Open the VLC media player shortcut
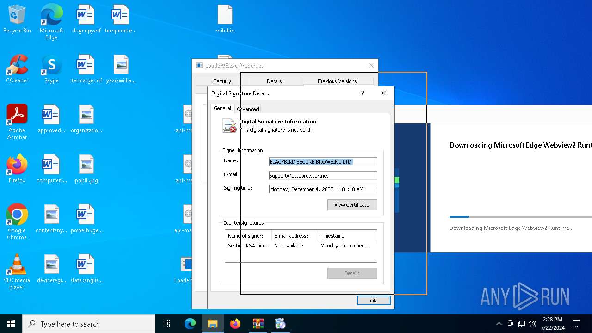 pyautogui.click(x=17, y=272)
